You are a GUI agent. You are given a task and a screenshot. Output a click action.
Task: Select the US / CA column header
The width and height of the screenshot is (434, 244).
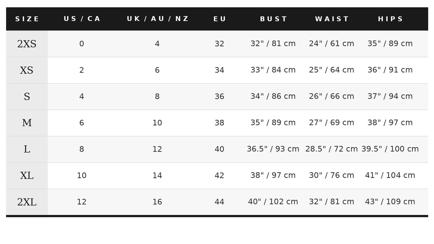point(82,19)
